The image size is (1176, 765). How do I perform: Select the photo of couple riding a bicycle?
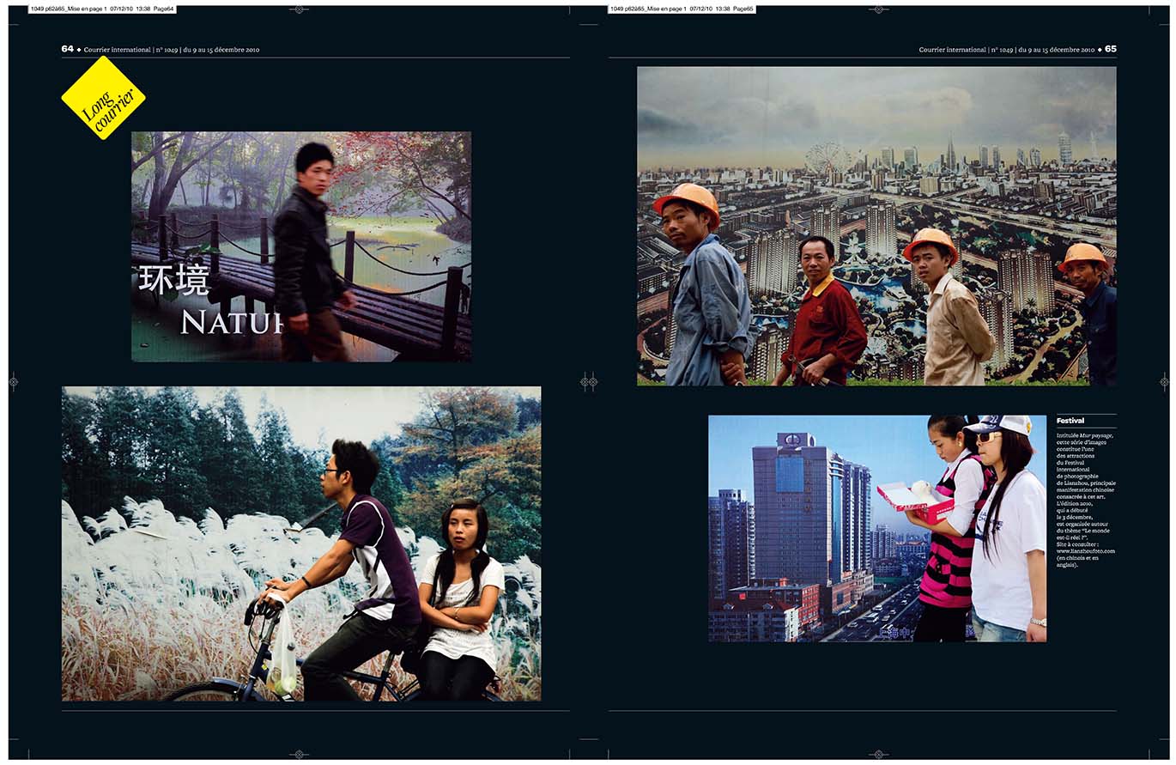click(300, 543)
